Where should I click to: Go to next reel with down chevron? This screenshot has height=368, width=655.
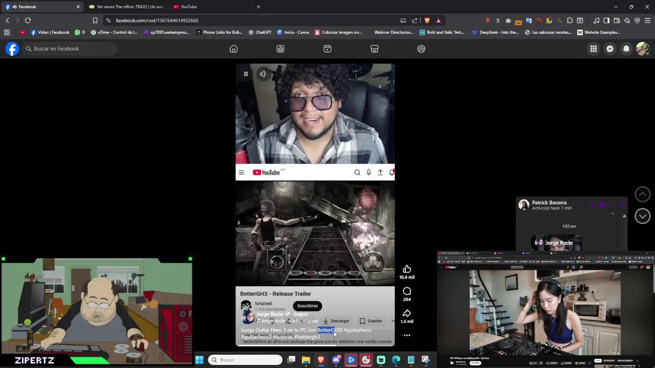coord(643,216)
